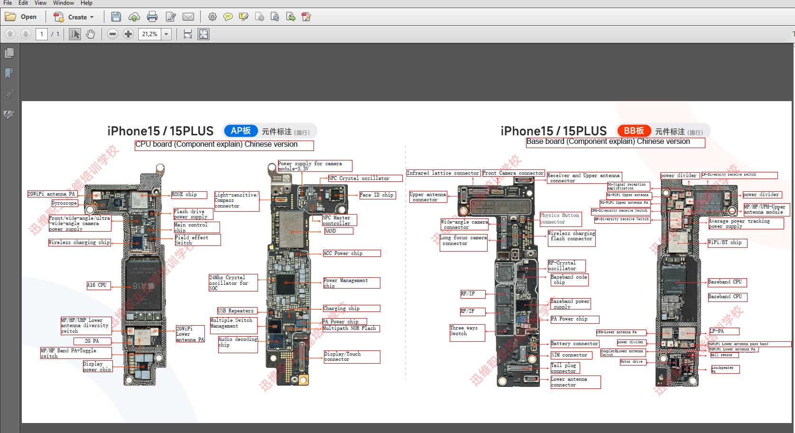Open the Signatures side panel
Viewport: 795px width, 433px height.
[x=9, y=114]
